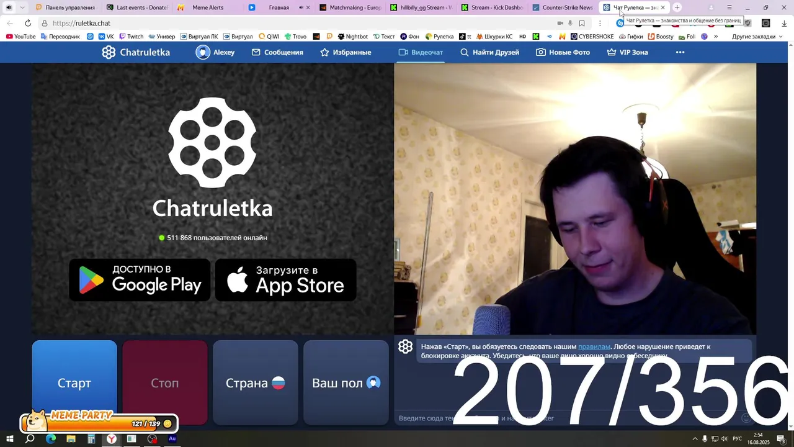Show hidden system tray icons

[695, 439]
